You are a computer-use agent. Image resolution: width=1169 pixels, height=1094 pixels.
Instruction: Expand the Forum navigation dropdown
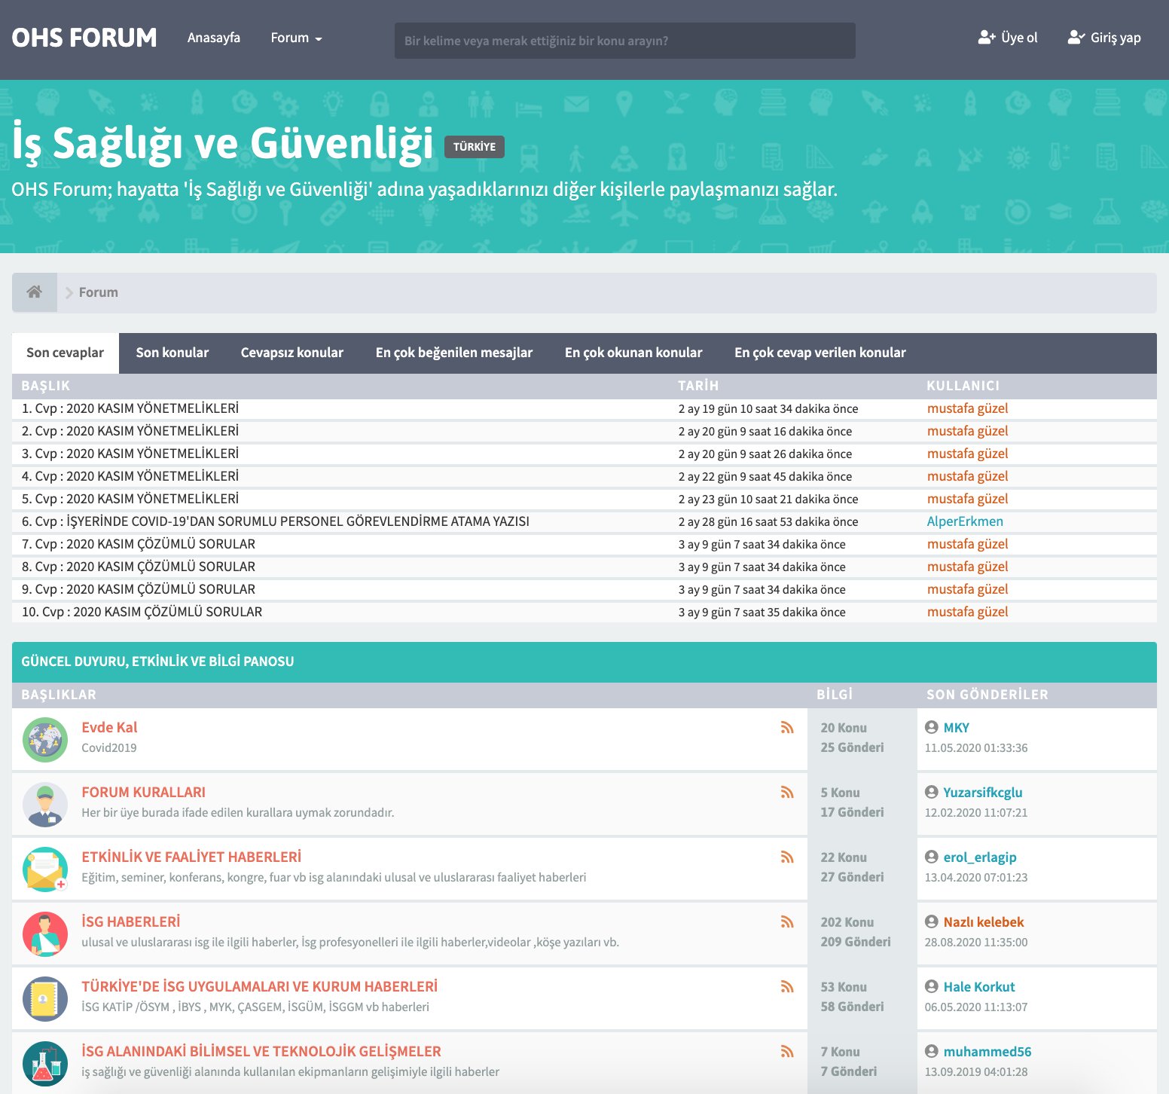[x=295, y=38]
